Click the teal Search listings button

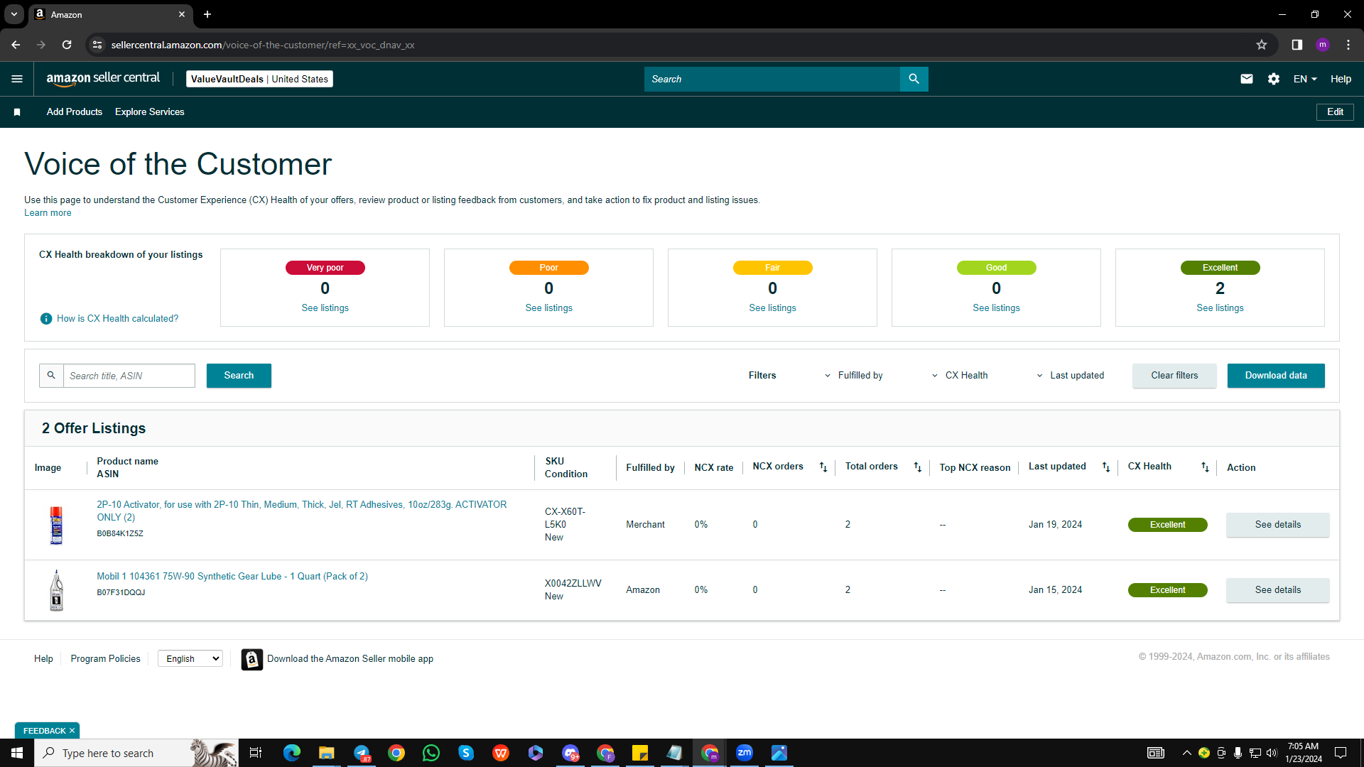(x=239, y=376)
